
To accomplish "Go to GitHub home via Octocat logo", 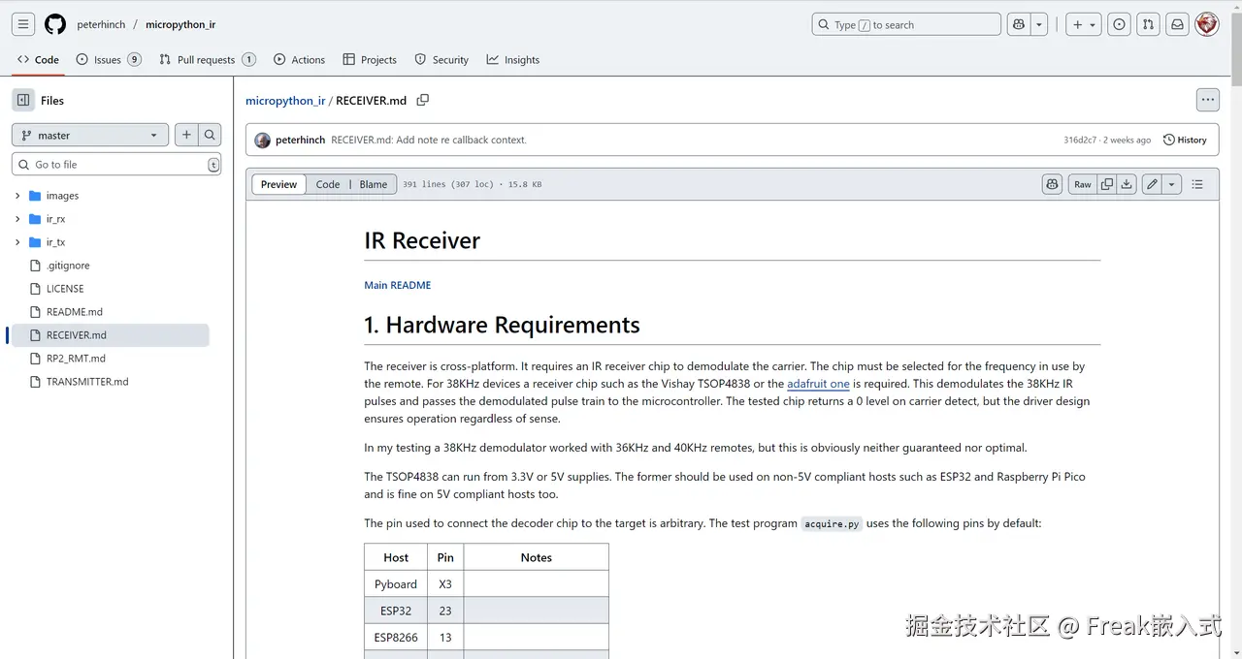I will pos(55,24).
